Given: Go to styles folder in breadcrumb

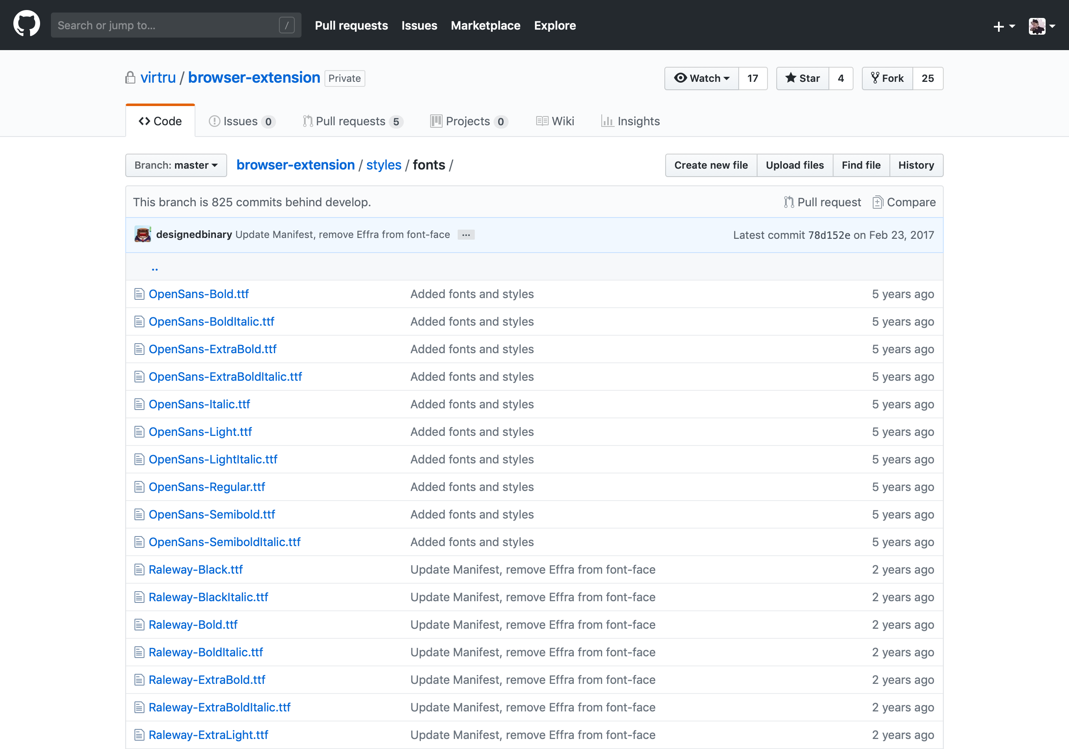Looking at the screenshot, I should (384, 165).
